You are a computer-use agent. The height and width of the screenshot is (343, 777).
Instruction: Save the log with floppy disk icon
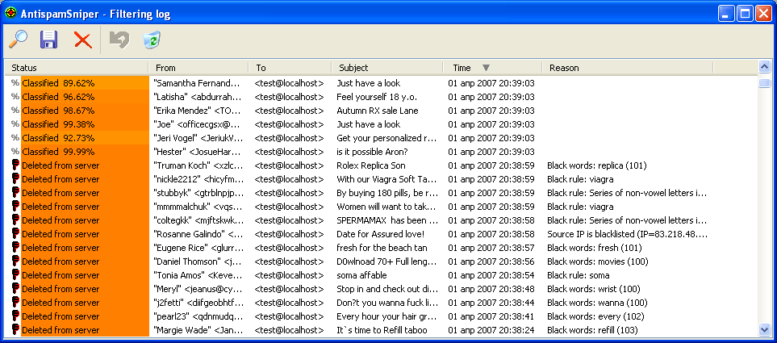tap(49, 40)
